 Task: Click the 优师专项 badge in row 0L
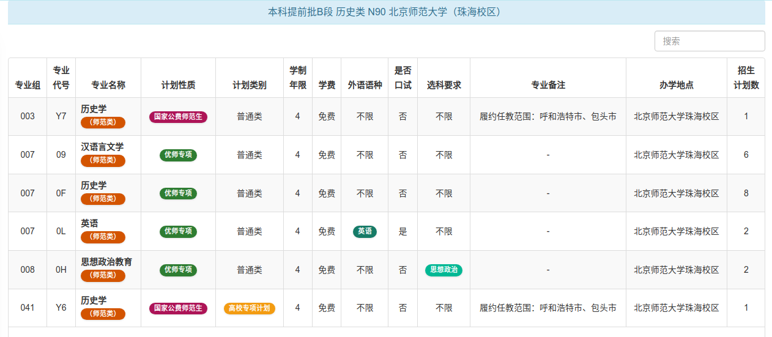(x=178, y=232)
